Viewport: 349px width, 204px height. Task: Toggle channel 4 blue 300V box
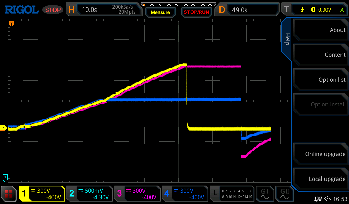[x=184, y=194]
